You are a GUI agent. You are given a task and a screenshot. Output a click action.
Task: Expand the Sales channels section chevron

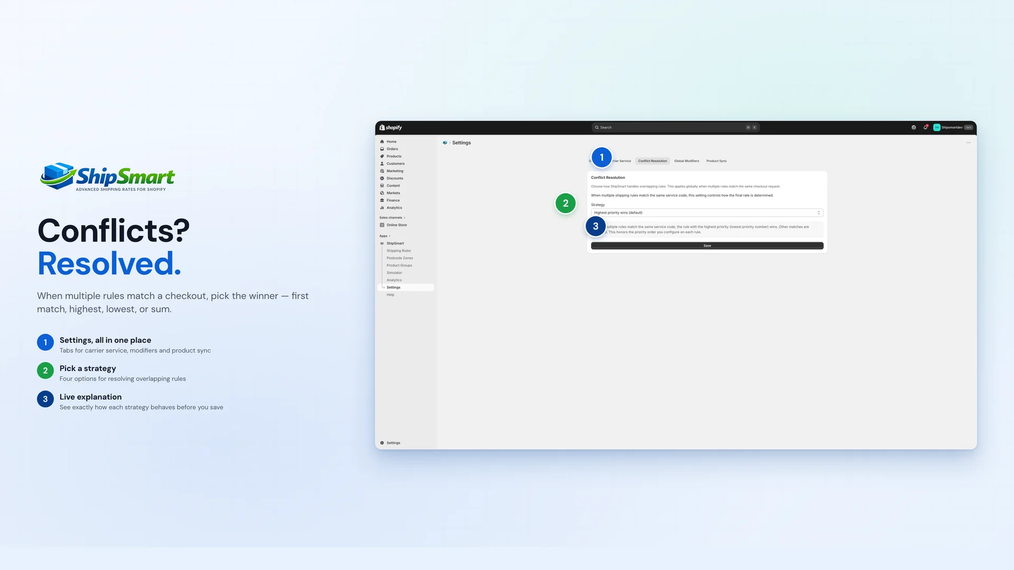405,218
